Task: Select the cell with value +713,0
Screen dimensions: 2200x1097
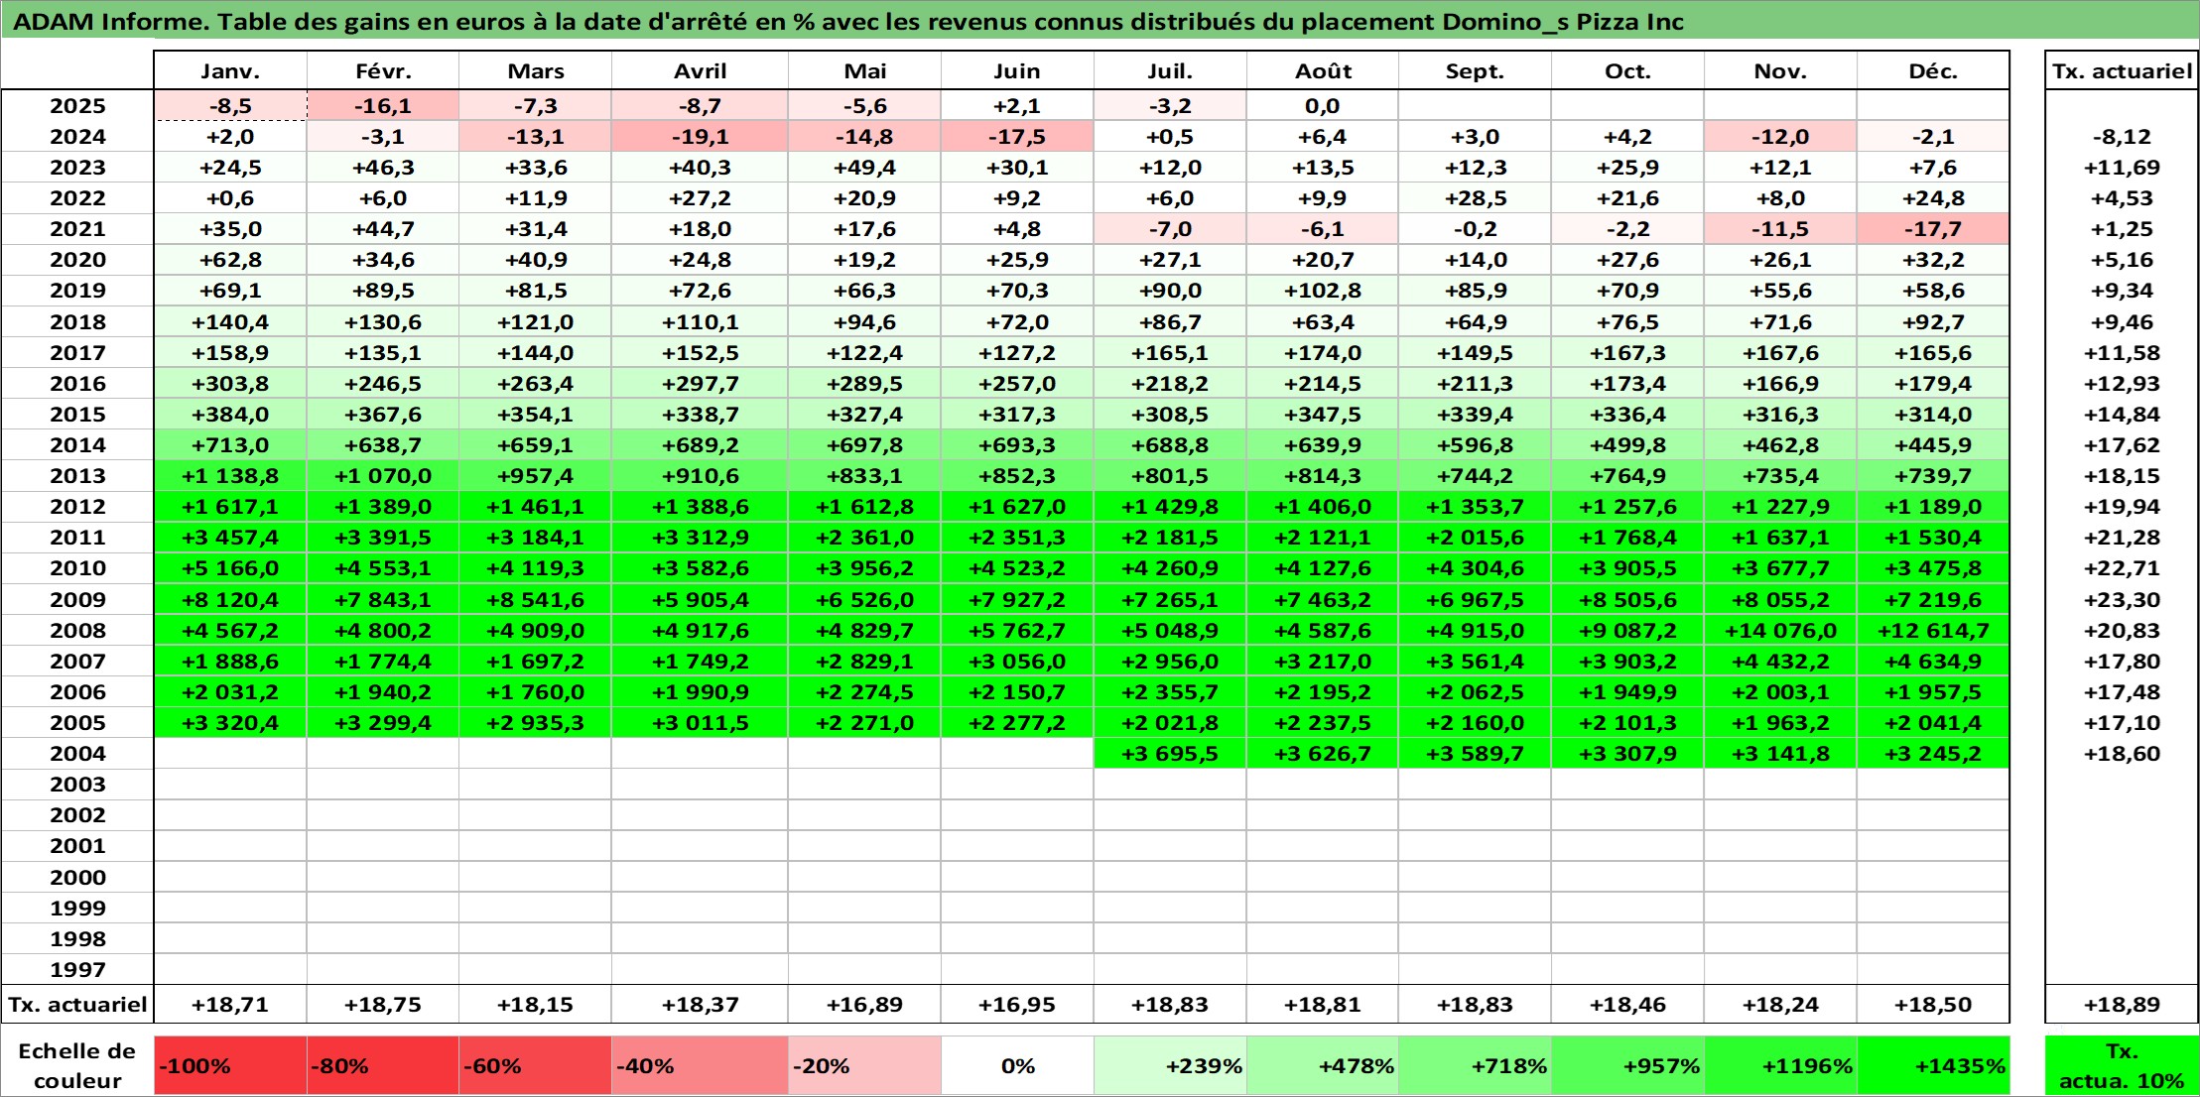Action: (x=230, y=445)
